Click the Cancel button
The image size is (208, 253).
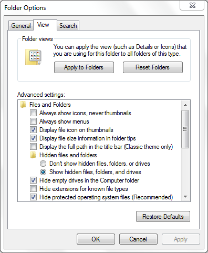138,239
